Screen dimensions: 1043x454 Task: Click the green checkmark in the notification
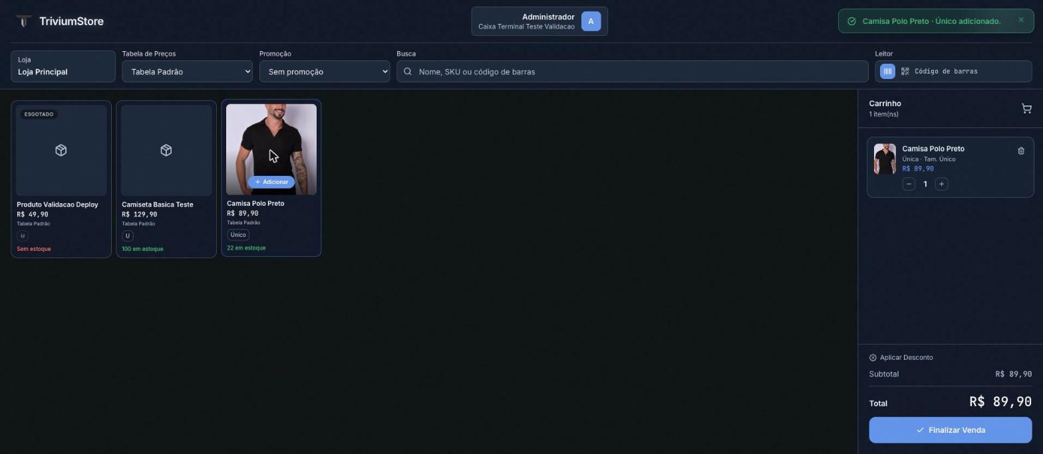click(851, 21)
